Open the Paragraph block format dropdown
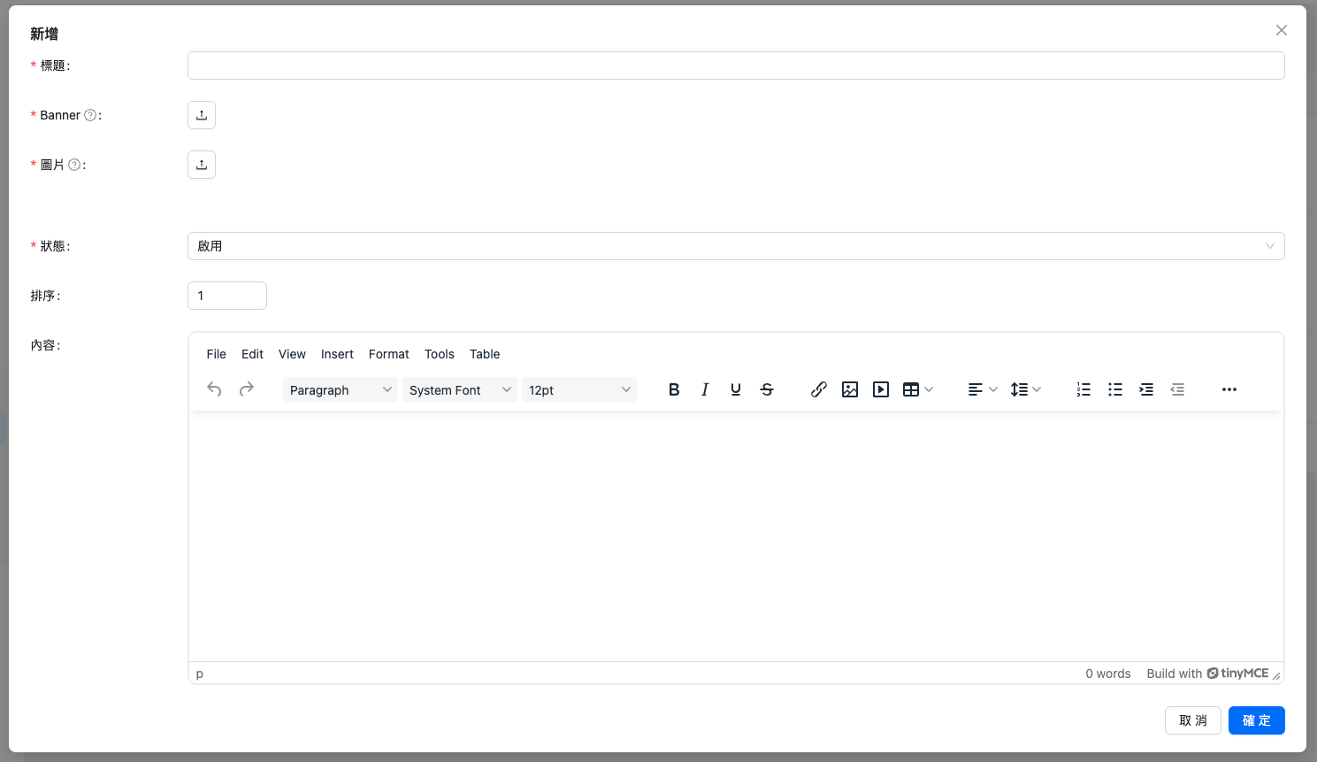Image resolution: width=1317 pixels, height=762 pixels. click(x=340, y=390)
